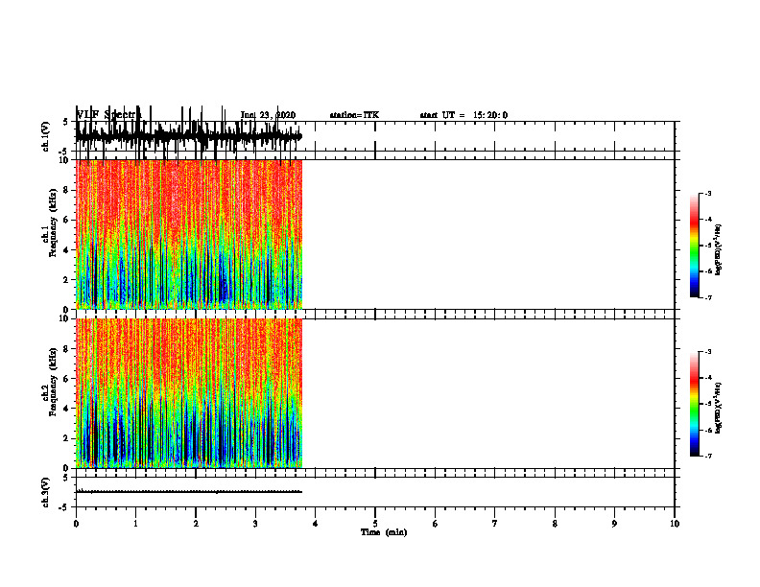This screenshot has height=587, width=760.
Task: Click the 'ch.2 Frequency (kHz)' axis label
Action: click(50, 382)
